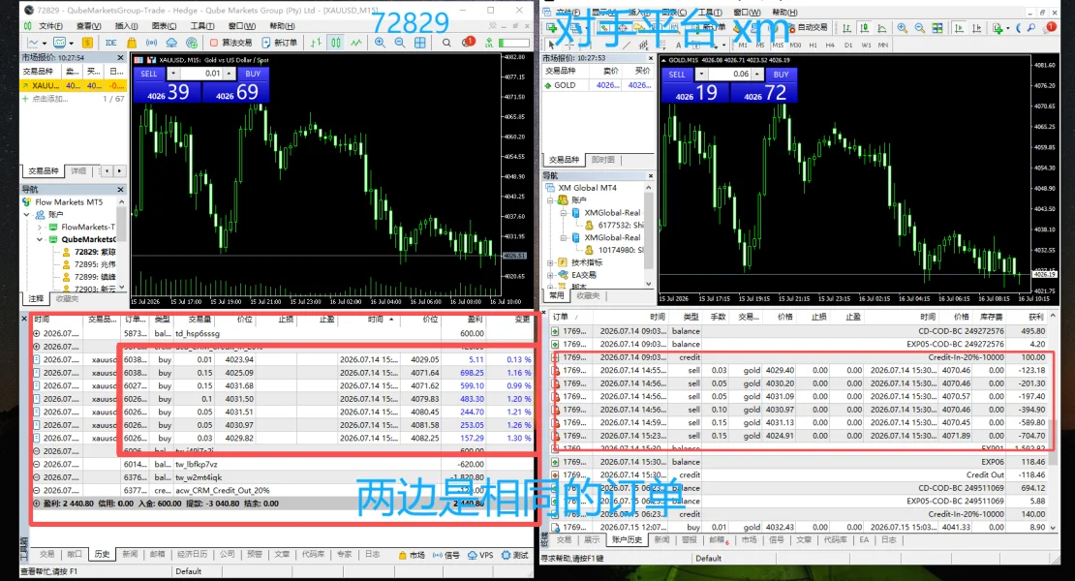
Task: Click the SELL button on the XM GOLD chart
Action: [677, 74]
